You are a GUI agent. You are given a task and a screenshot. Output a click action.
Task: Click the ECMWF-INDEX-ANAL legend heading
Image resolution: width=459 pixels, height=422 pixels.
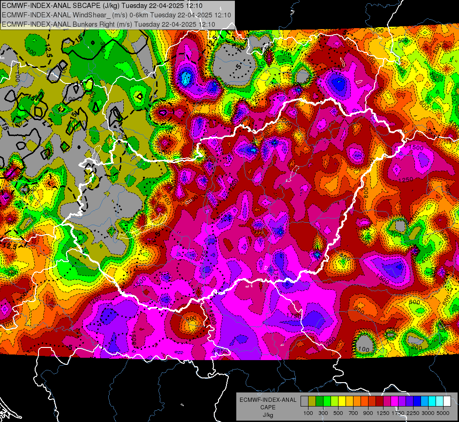point(268,400)
